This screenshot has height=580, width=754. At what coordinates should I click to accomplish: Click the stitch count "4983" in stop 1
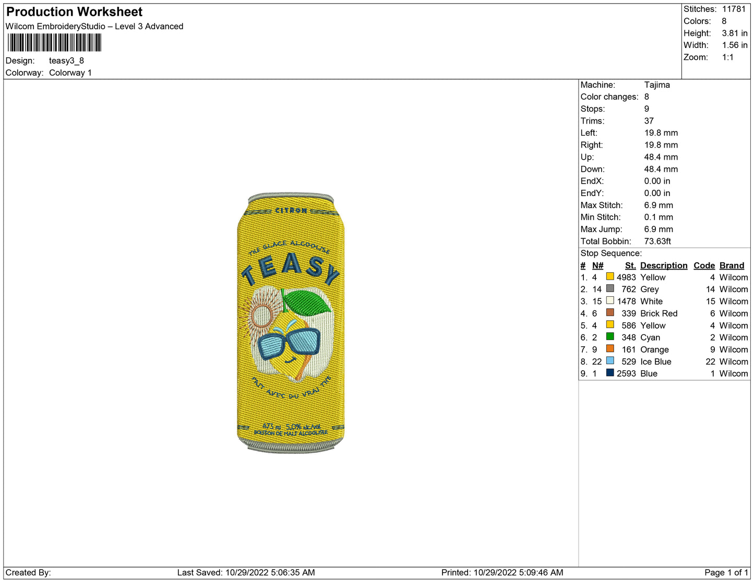pyautogui.click(x=626, y=277)
